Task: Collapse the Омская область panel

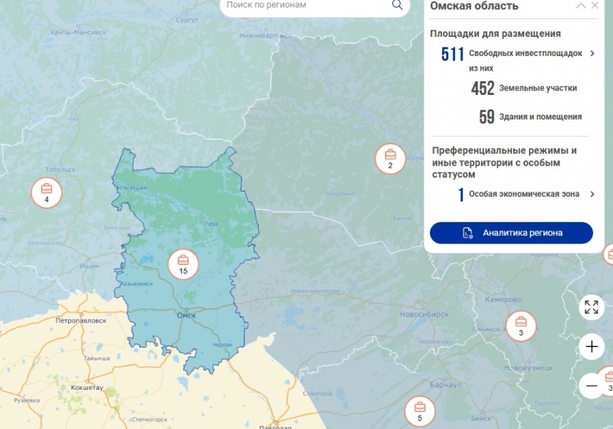Action: click(x=582, y=6)
